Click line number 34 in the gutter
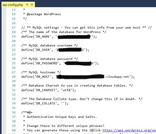The width and height of the screenshot is (156, 134). click(x=14, y=104)
